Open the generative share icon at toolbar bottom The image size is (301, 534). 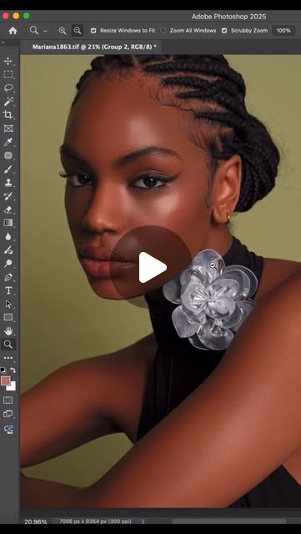coord(8,429)
